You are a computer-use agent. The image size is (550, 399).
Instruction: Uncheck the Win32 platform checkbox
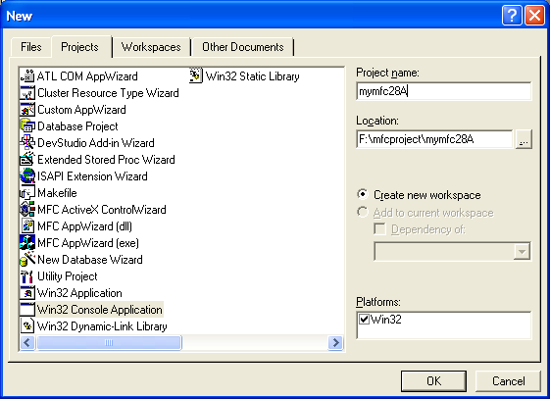click(364, 319)
